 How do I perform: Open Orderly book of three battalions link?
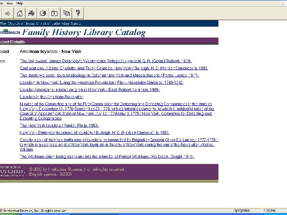point(119,145)
